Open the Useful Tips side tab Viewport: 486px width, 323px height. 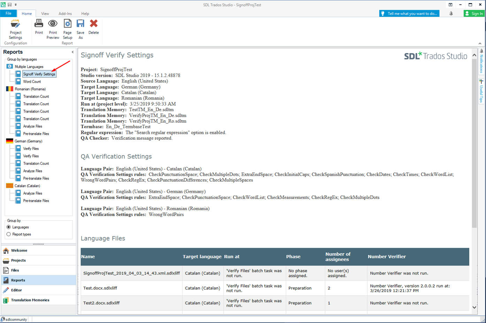tap(481, 91)
